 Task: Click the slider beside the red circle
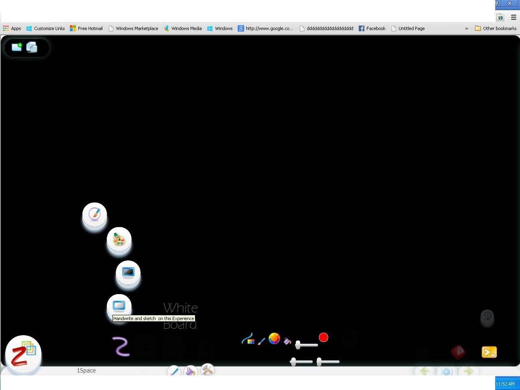point(307,345)
